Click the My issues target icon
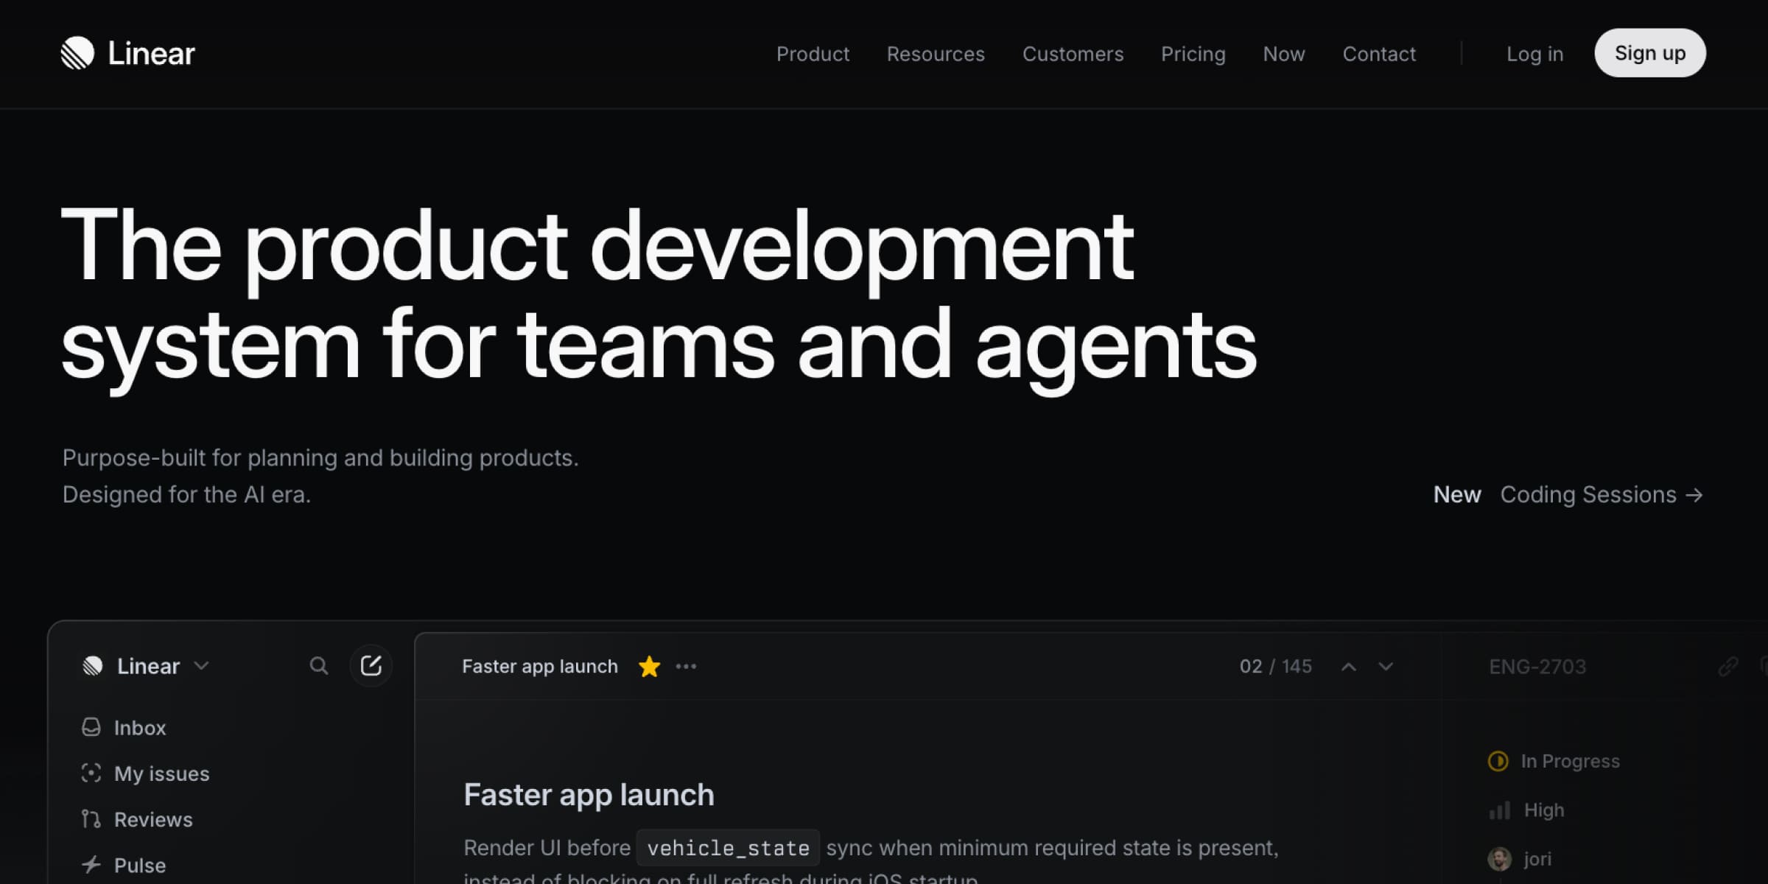 pos(91,773)
